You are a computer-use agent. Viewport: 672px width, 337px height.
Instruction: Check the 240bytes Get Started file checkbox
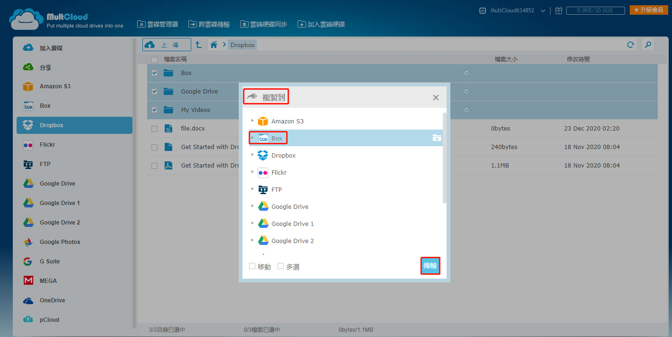[x=154, y=147]
